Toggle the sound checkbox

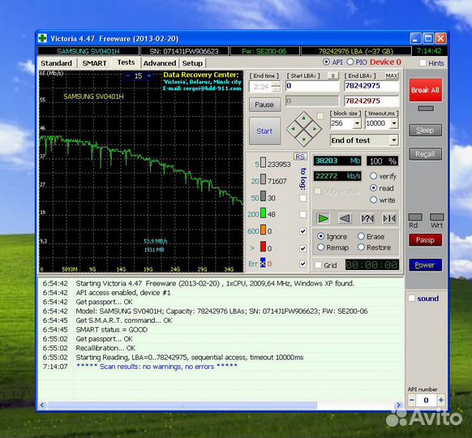(411, 298)
